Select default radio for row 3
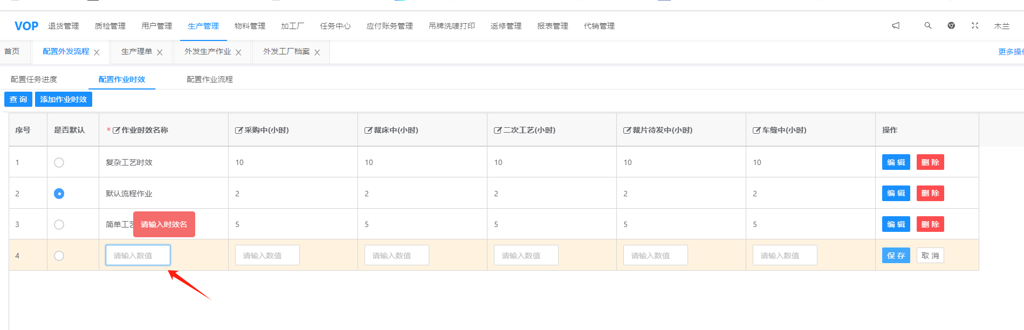The image size is (1024, 330). point(59,224)
